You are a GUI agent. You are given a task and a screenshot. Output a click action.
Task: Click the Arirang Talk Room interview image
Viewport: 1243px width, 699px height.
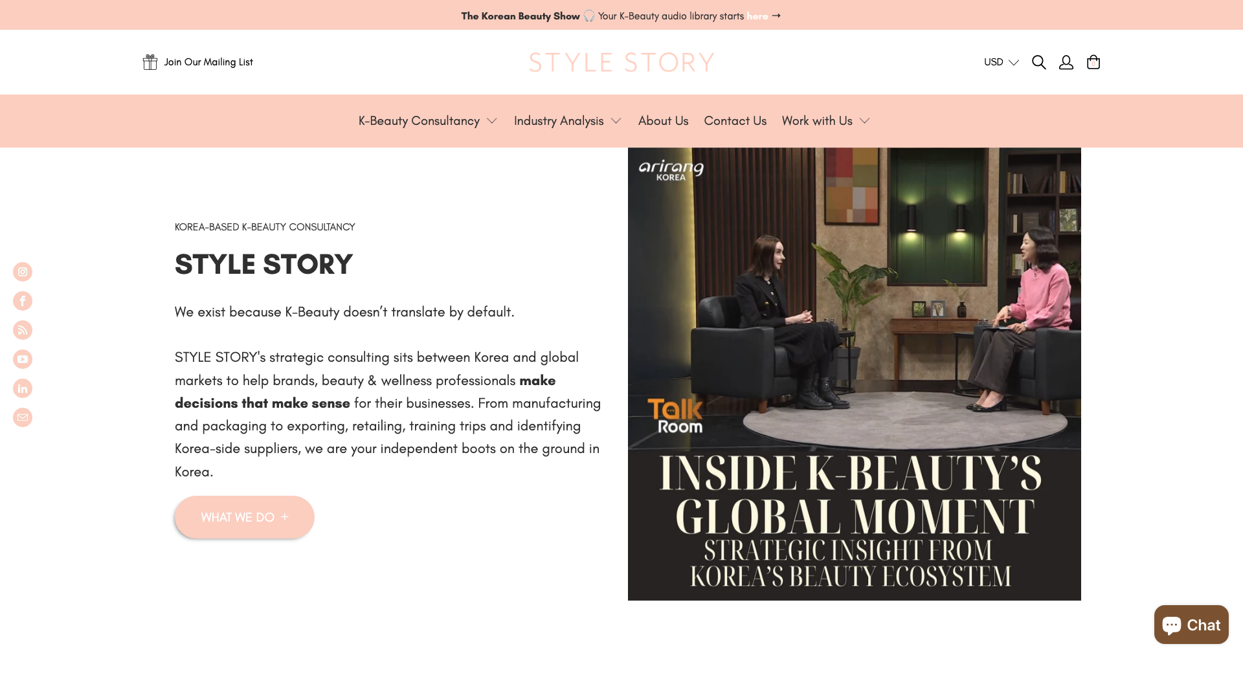(x=855, y=374)
